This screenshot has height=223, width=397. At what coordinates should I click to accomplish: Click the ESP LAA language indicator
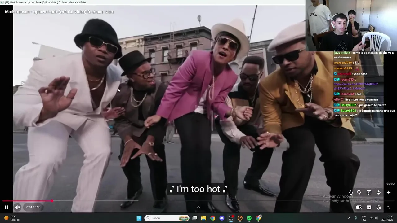point(364,218)
